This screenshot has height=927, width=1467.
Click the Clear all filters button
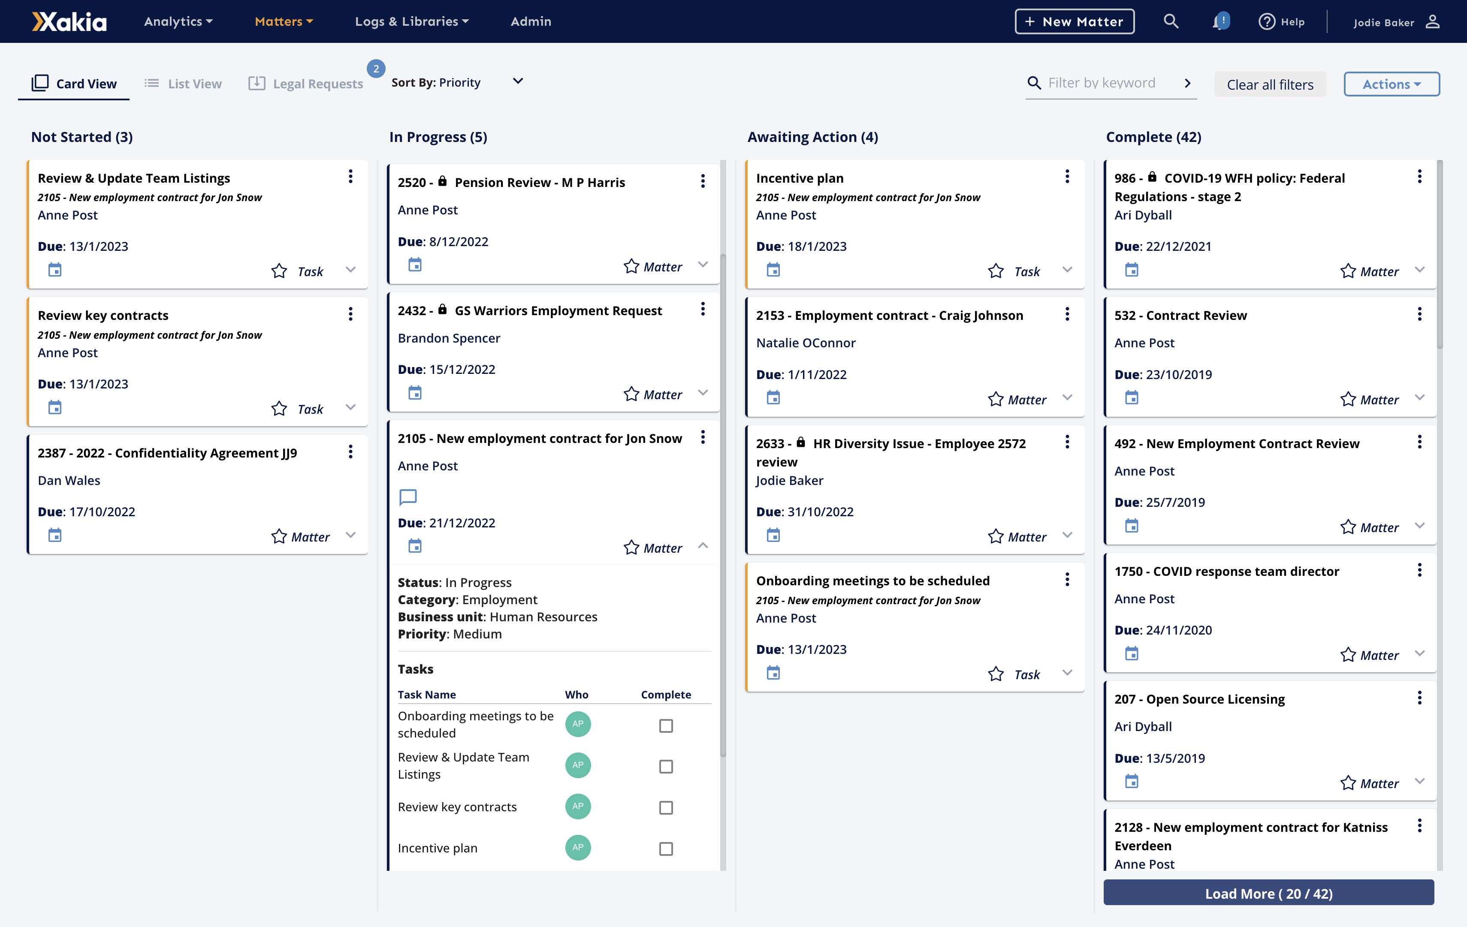coord(1270,84)
